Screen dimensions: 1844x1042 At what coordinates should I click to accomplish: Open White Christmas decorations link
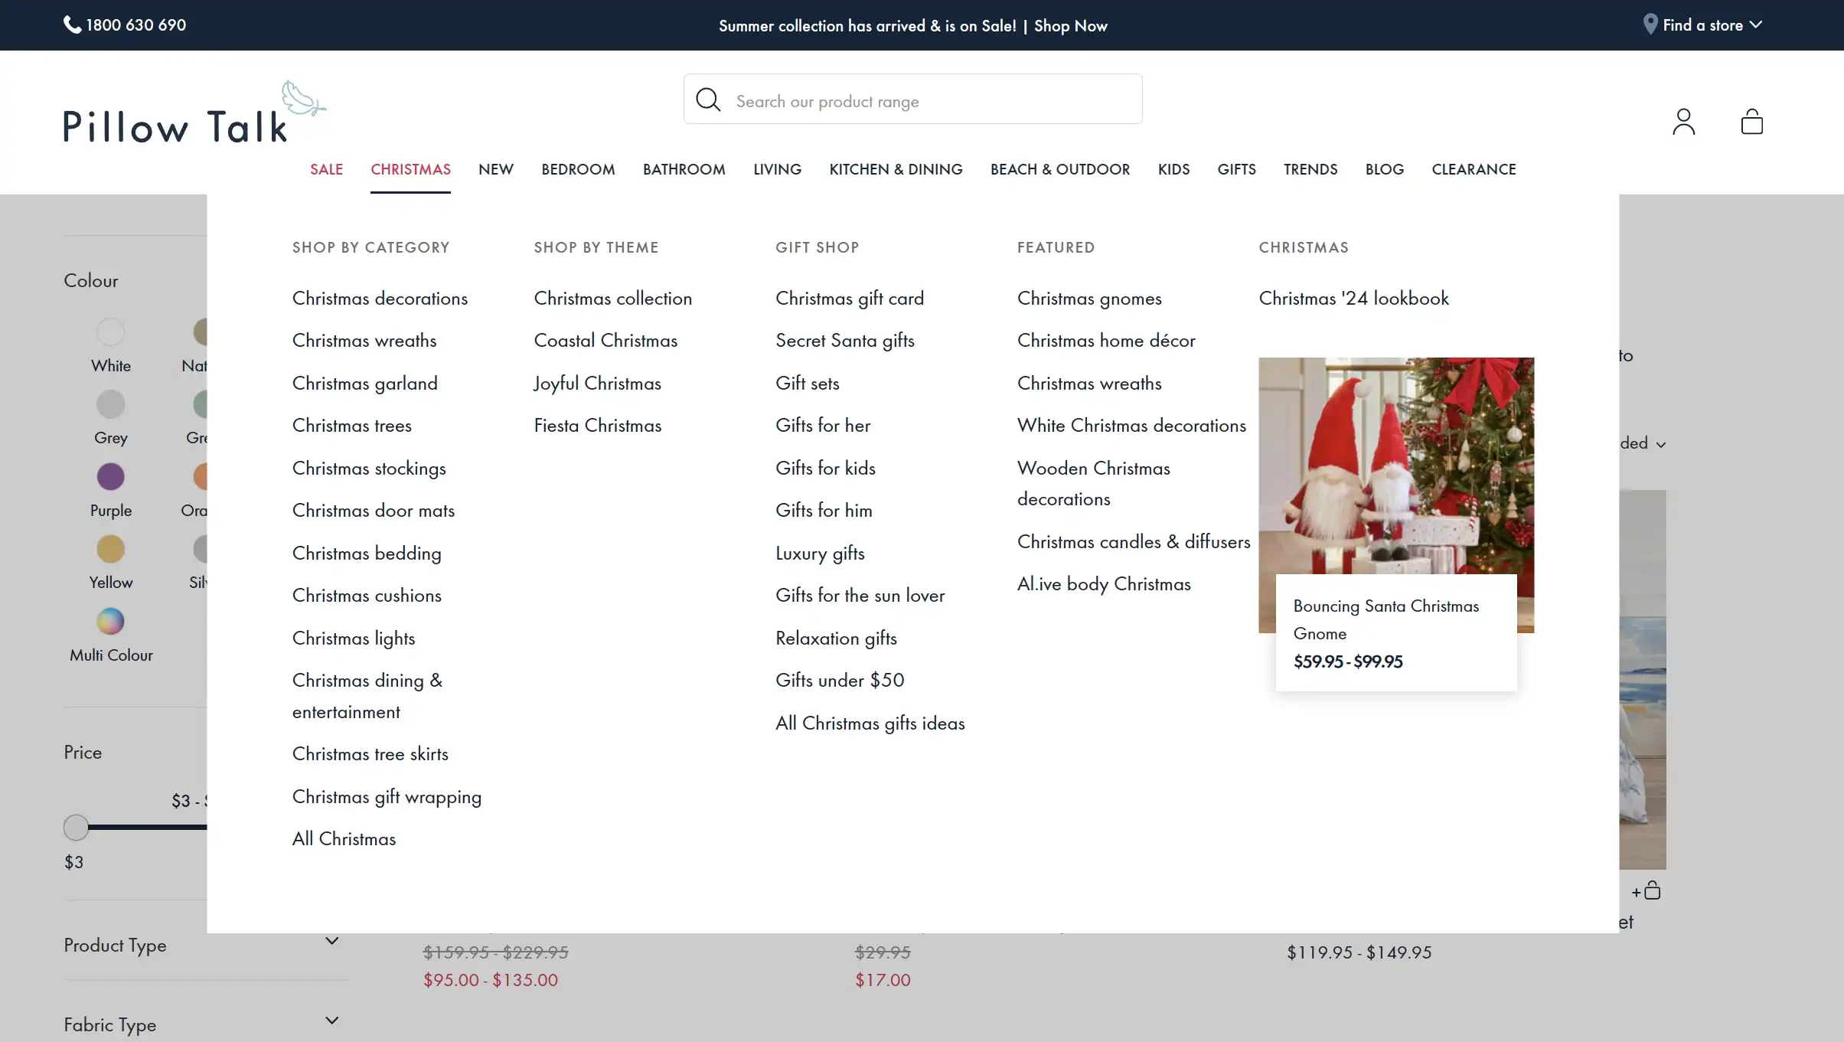(1131, 426)
